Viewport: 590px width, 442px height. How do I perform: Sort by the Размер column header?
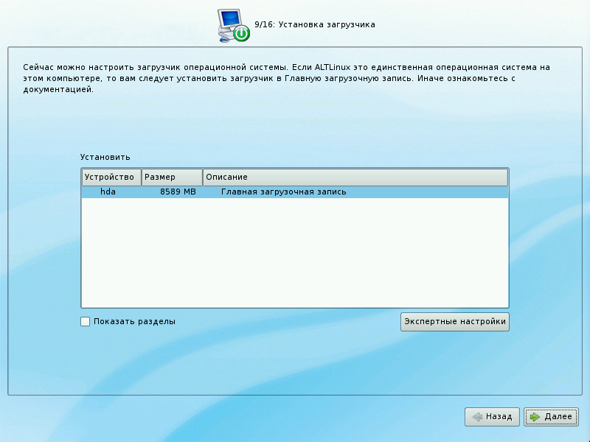tap(172, 178)
